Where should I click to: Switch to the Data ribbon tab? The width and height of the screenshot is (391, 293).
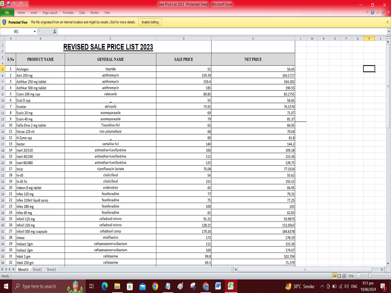[82, 13]
